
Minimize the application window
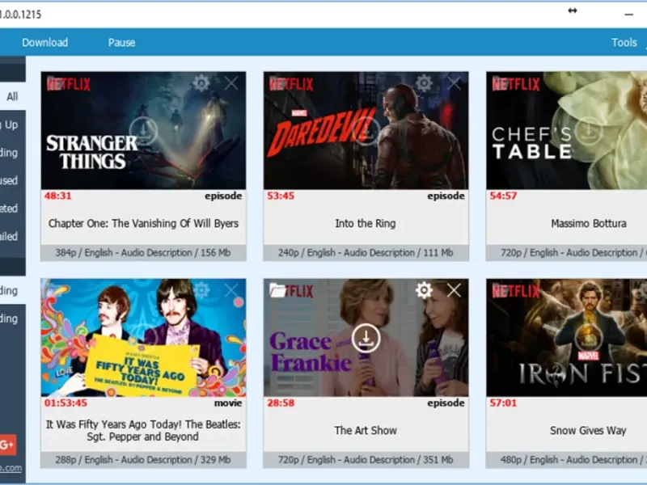[629, 15]
